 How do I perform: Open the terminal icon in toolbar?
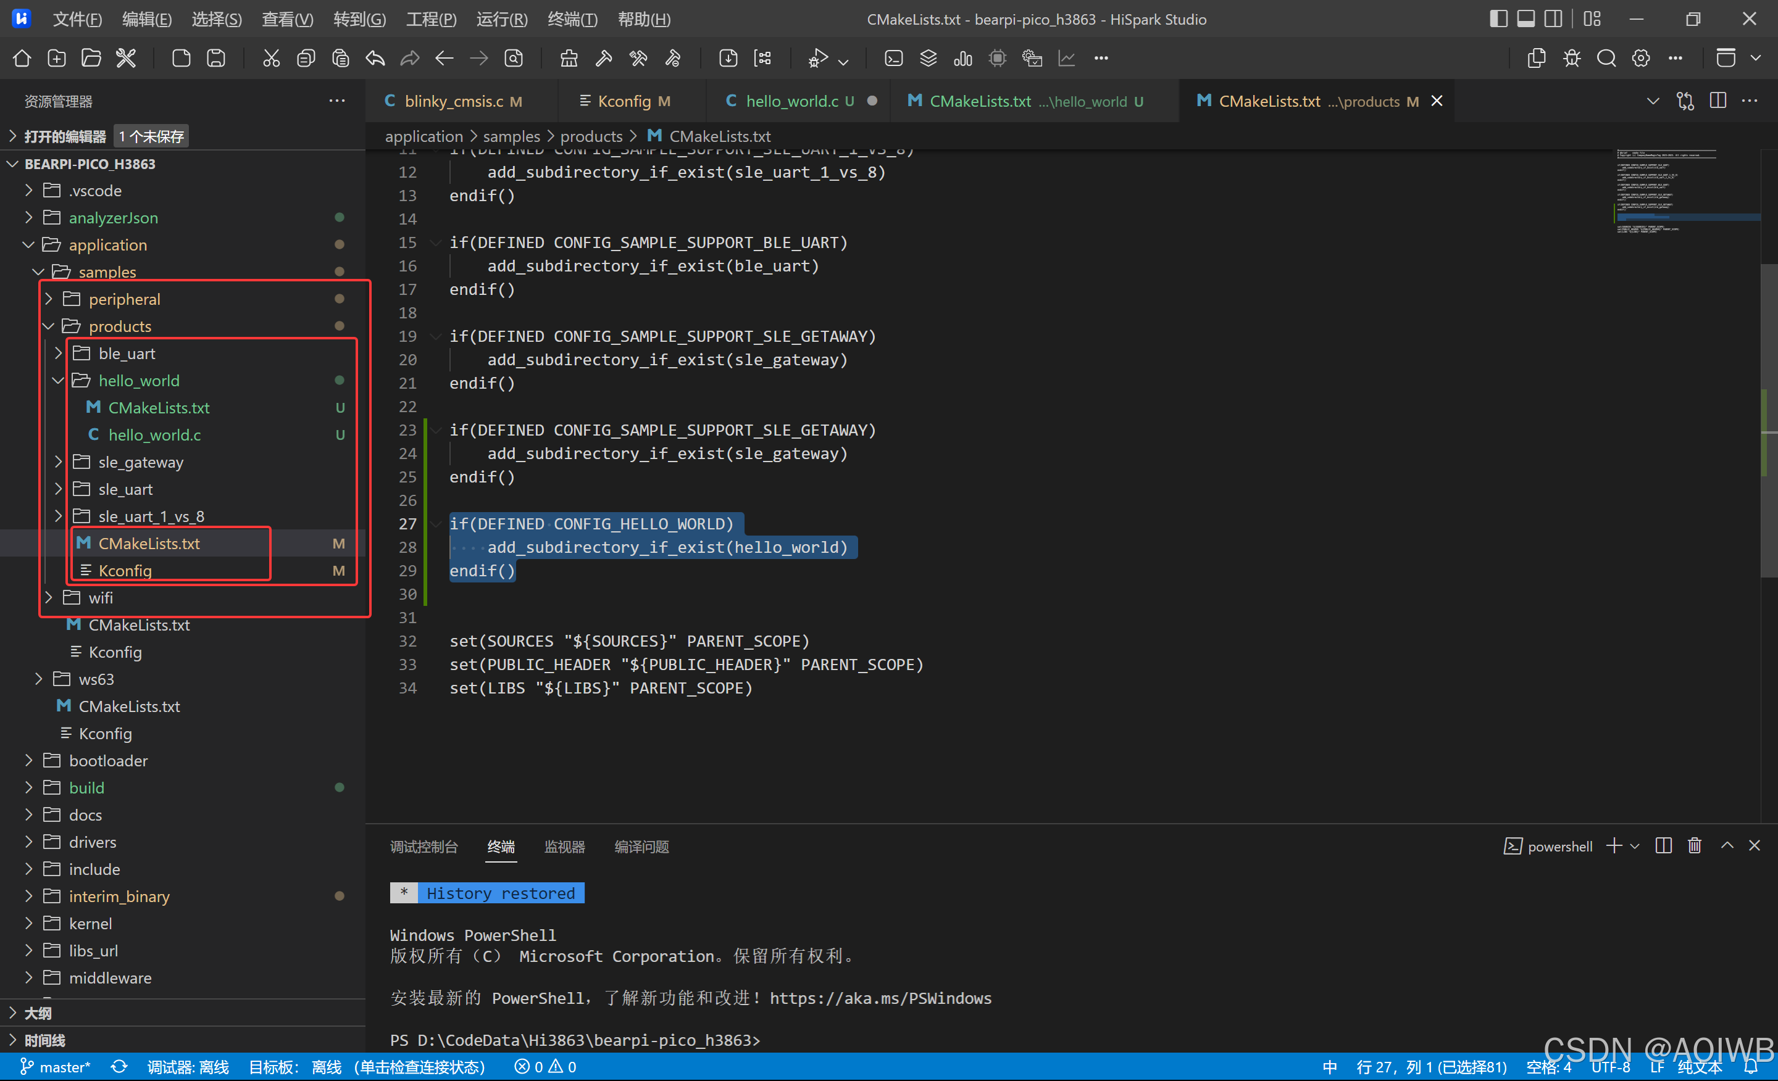click(893, 59)
